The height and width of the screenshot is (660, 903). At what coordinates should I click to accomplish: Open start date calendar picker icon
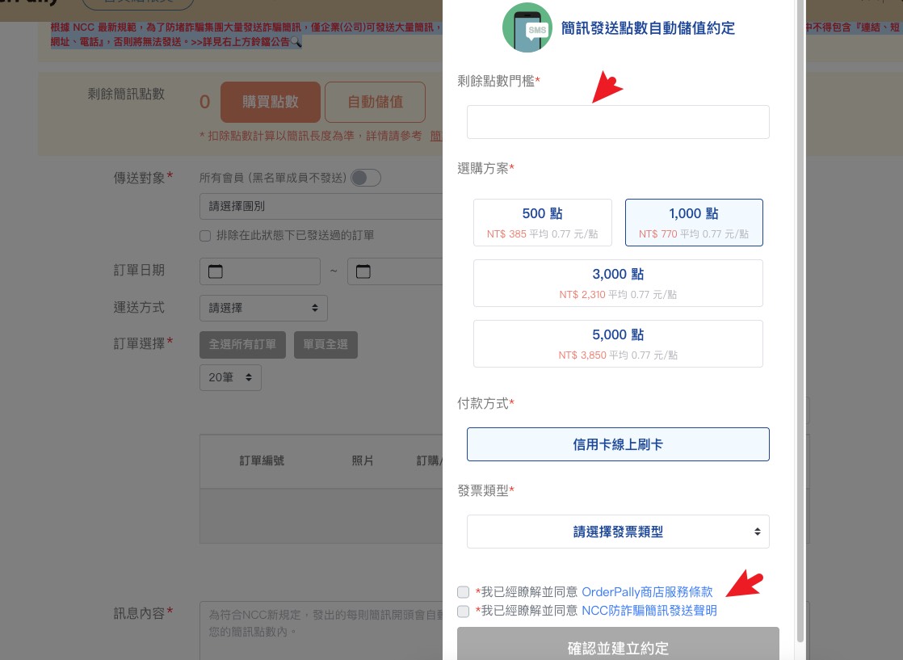click(216, 271)
